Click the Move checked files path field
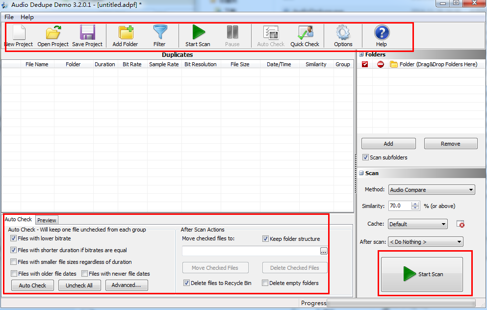The height and width of the screenshot is (310, 487). tap(251, 251)
